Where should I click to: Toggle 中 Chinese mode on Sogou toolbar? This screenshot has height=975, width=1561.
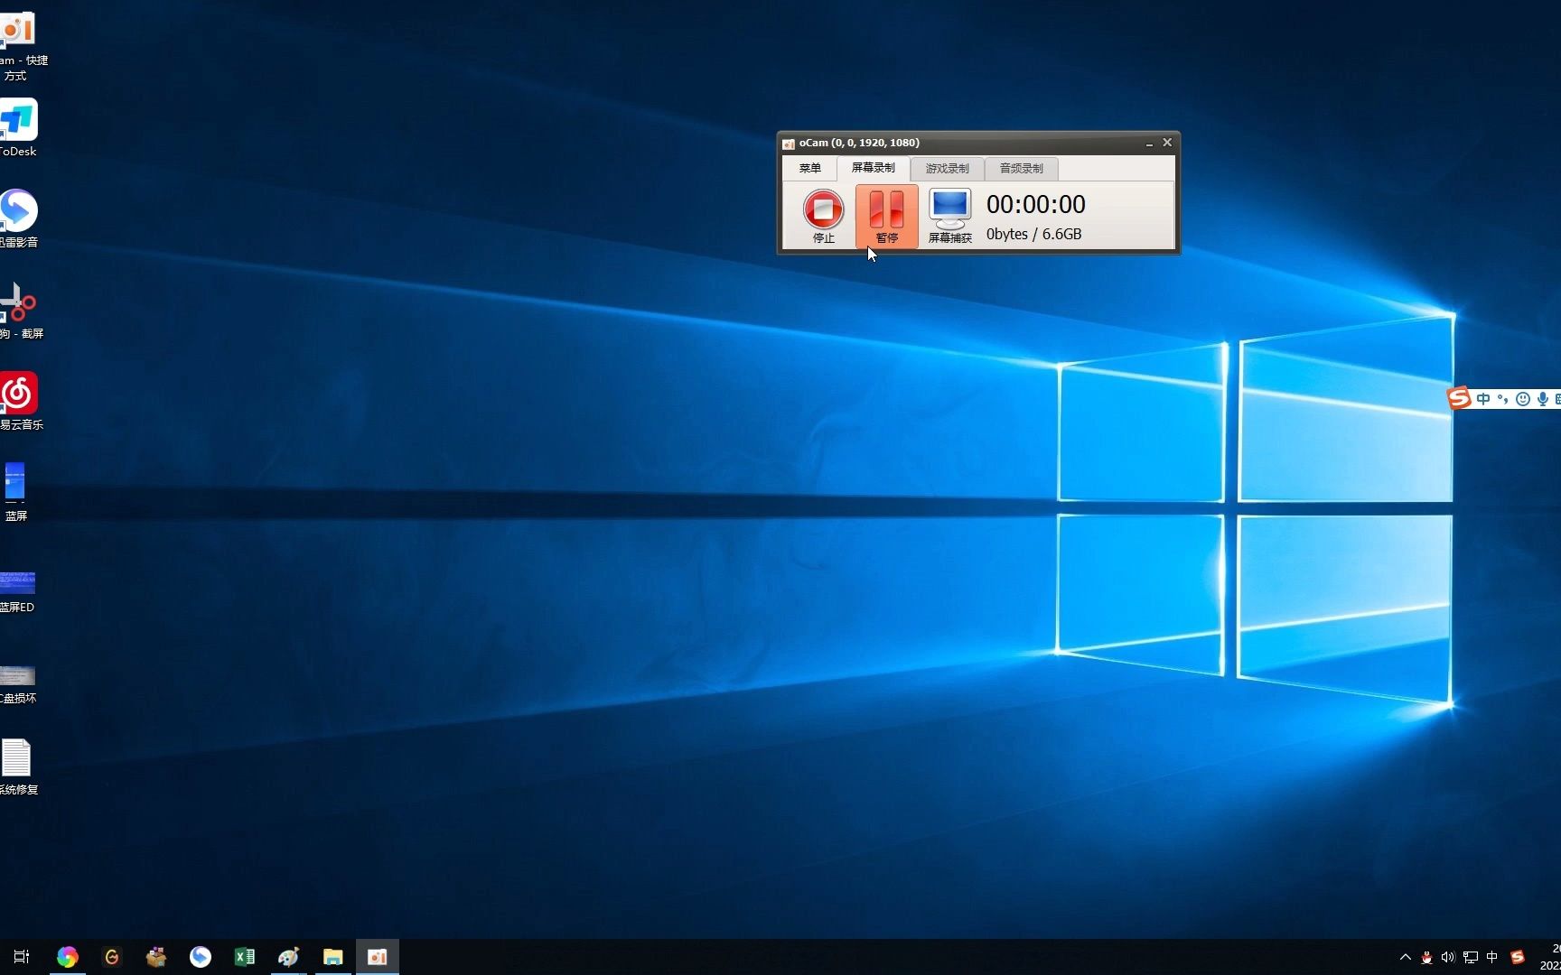pyautogui.click(x=1483, y=399)
